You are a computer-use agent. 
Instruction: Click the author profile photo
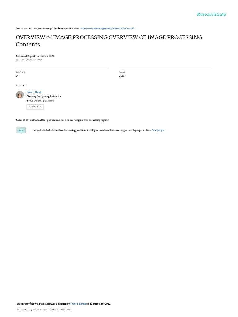[20, 95]
